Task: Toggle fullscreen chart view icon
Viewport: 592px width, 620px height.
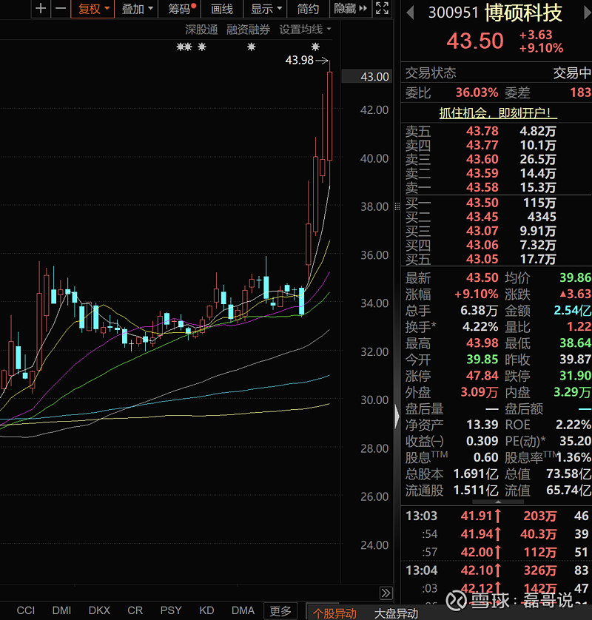Action: tap(382, 8)
